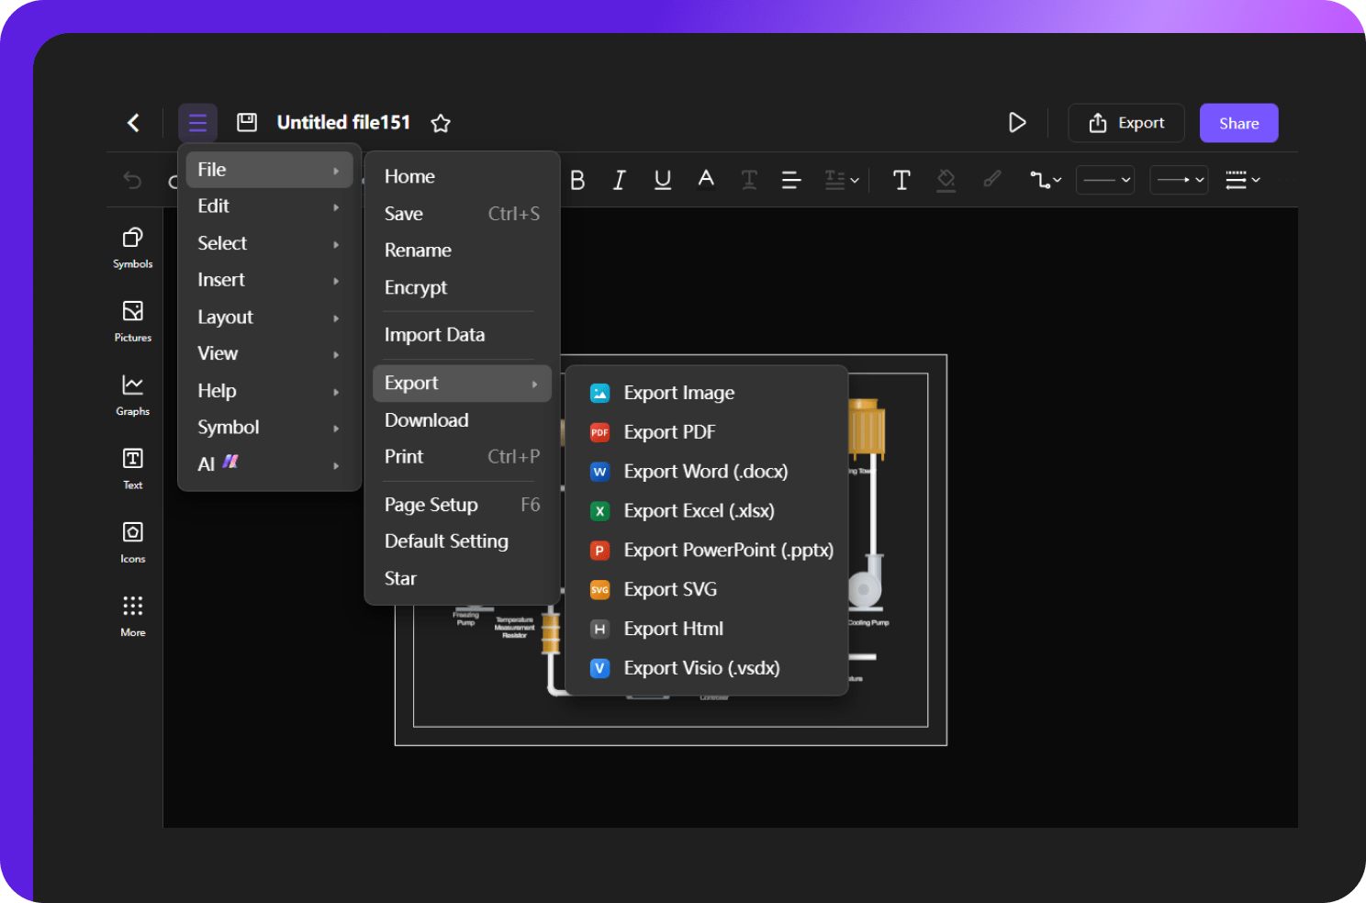This screenshot has height=903, width=1366.
Task: Expand the Select submenu
Action: point(270,243)
